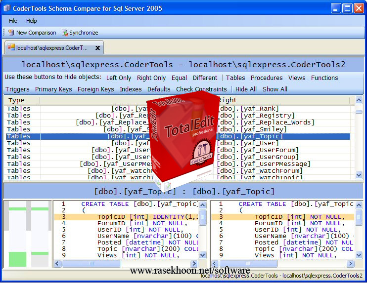
Task: Toggle hiding Views
Action: coord(297,78)
